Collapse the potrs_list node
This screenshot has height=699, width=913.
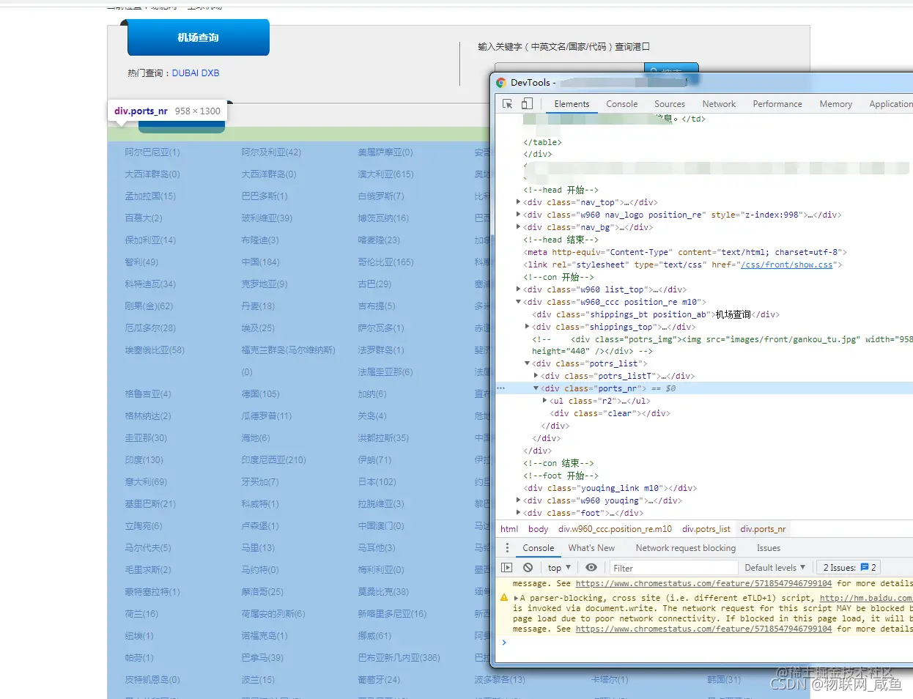528,363
